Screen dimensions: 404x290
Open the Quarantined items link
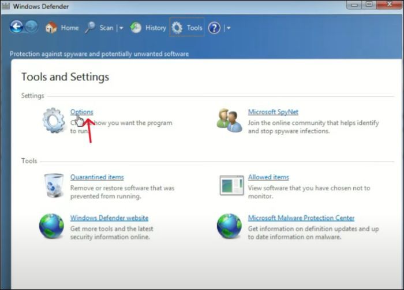97,177
